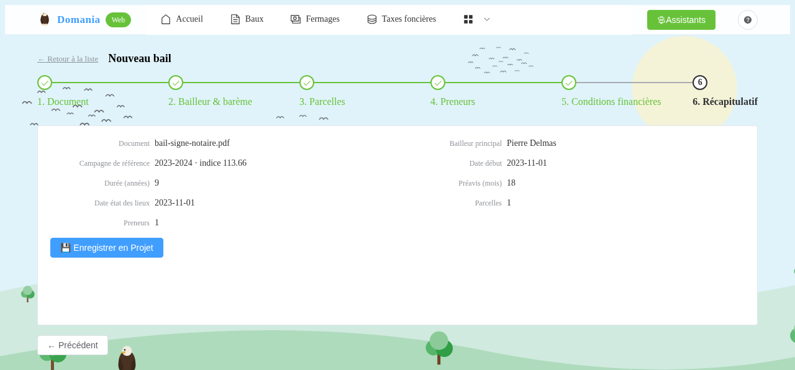The image size is (795, 370).
Task: Jump to the 5. Conditions financières step label
Action: click(611, 102)
